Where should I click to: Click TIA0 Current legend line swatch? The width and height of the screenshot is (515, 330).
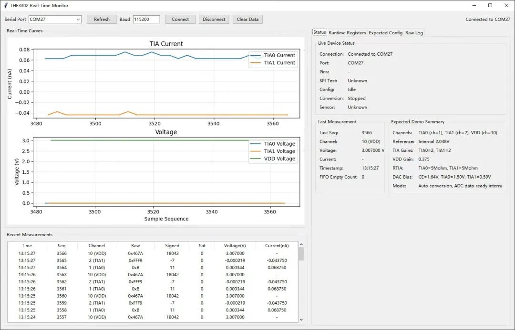click(x=256, y=55)
